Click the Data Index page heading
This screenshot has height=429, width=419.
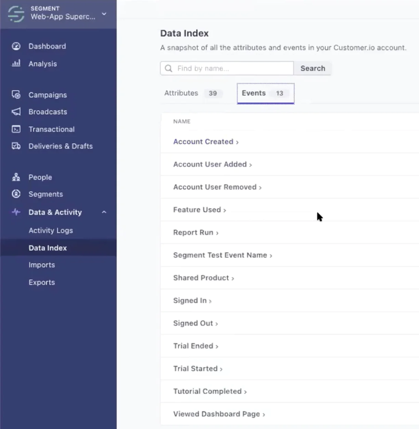(x=184, y=33)
